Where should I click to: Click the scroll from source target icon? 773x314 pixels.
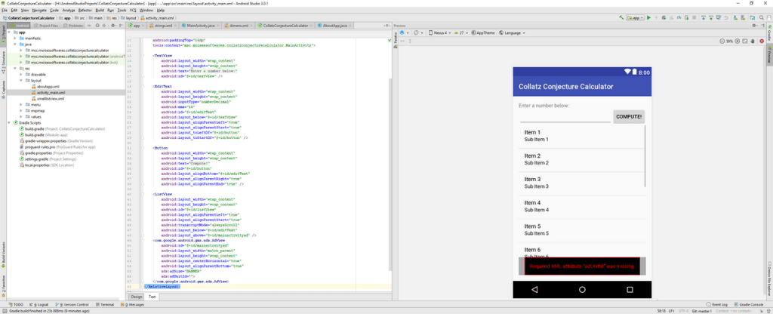pos(97,25)
